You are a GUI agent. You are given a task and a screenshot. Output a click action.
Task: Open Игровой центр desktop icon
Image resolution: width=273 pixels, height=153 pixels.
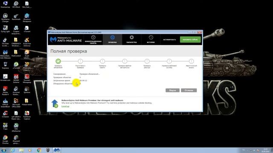[16, 140]
